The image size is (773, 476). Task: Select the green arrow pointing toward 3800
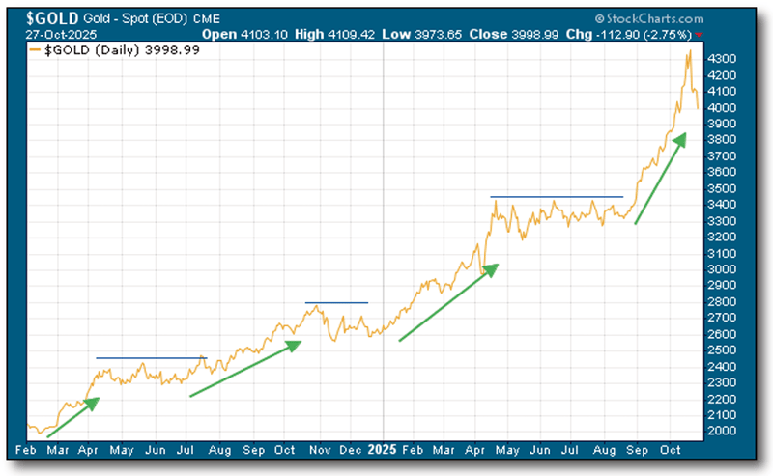[x=661, y=179]
